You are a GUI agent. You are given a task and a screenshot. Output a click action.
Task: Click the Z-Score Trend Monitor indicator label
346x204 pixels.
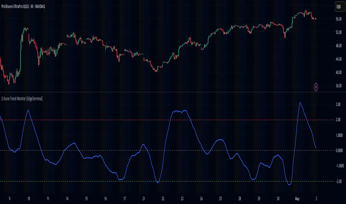(x=22, y=99)
